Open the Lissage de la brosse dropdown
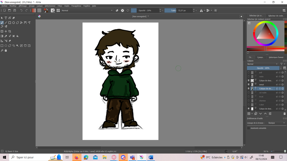The image size is (287, 161). pyautogui.click(x=276, y=123)
